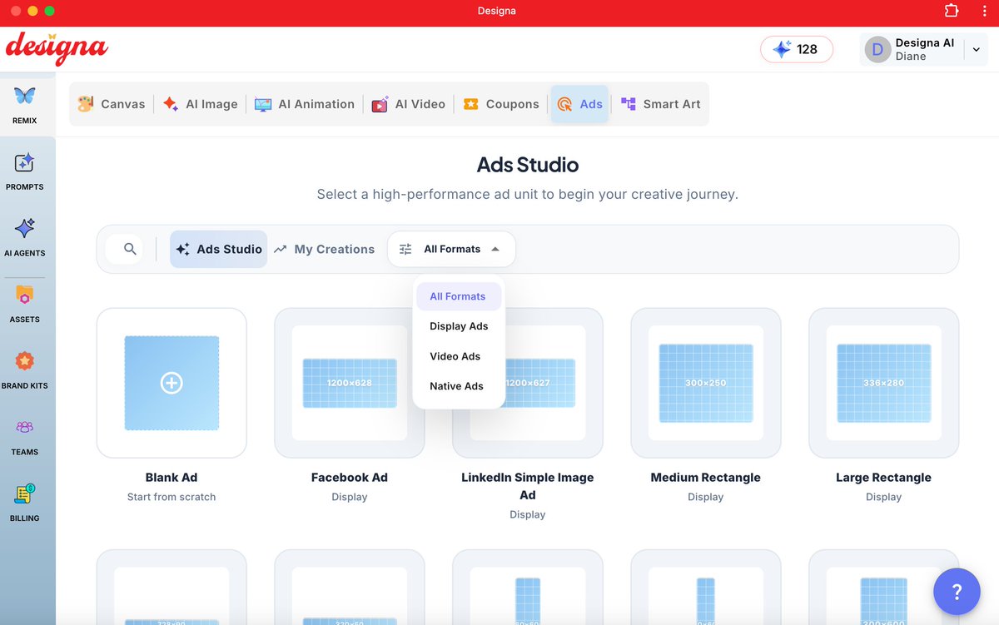999x625 pixels.
Task: Click the Start from scratch caption
Action: (x=171, y=497)
